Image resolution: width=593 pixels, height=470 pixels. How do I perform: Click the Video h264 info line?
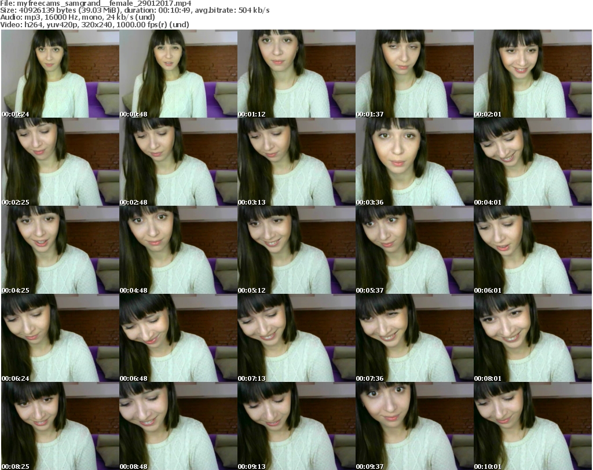coord(94,24)
